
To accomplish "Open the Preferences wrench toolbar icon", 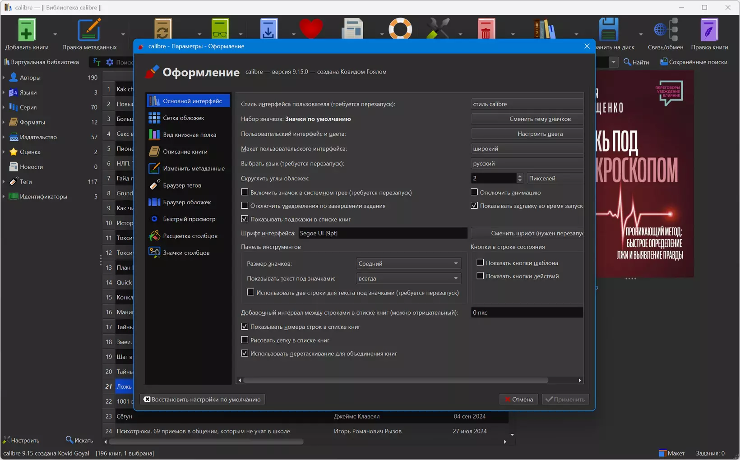I will point(438,29).
